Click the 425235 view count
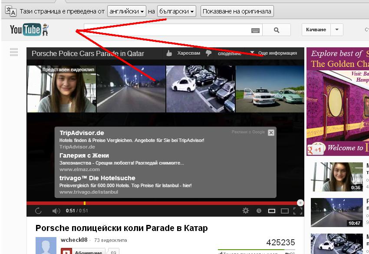Viewport: 369px width, 254px height. click(280, 242)
